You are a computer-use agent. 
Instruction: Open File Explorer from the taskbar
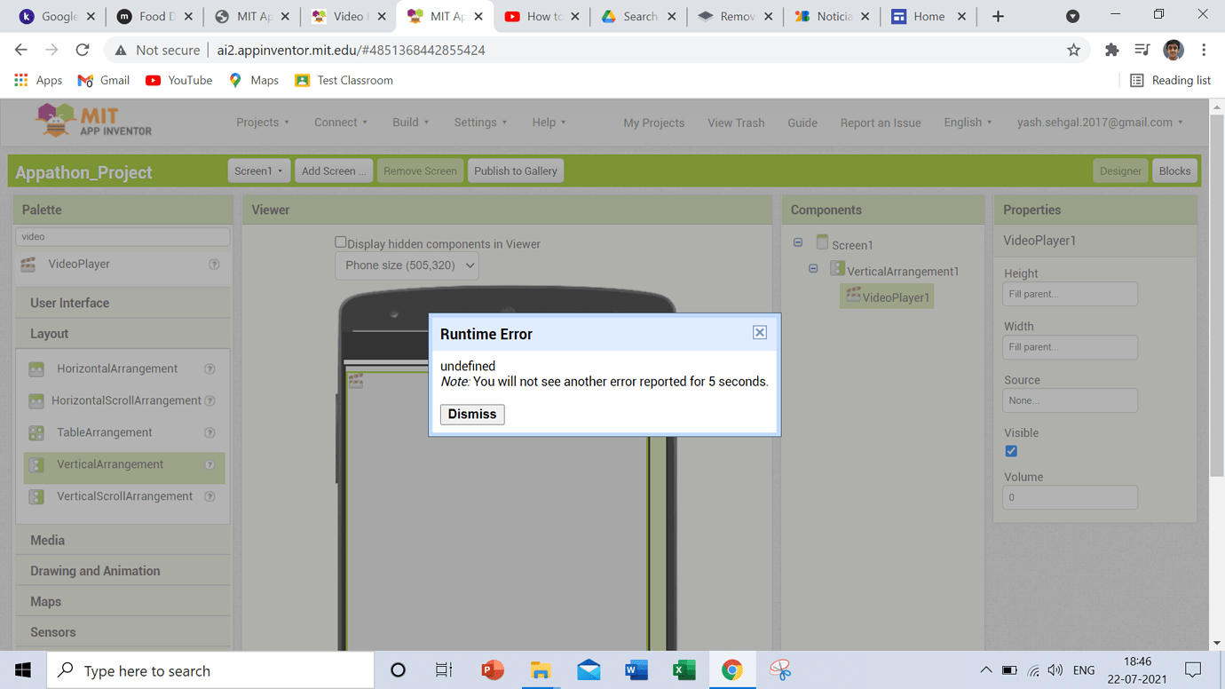(541, 670)
